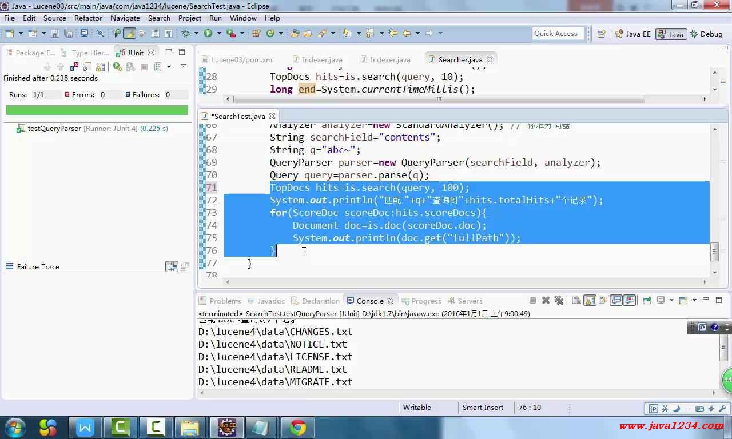732x439 pixels.
Task: Open dropdown beside Back navigation arrow
Action: coord(417,33)
